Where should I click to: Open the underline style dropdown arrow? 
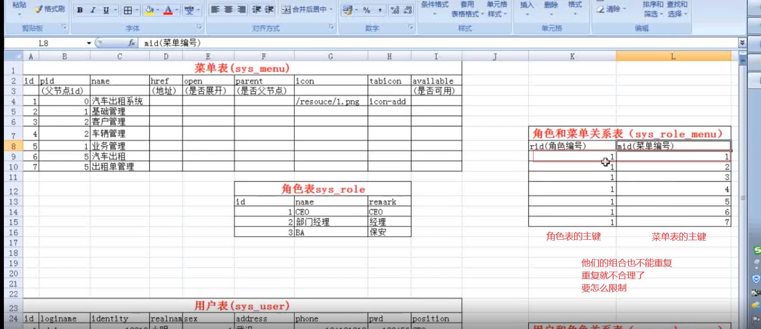point(115,10)
